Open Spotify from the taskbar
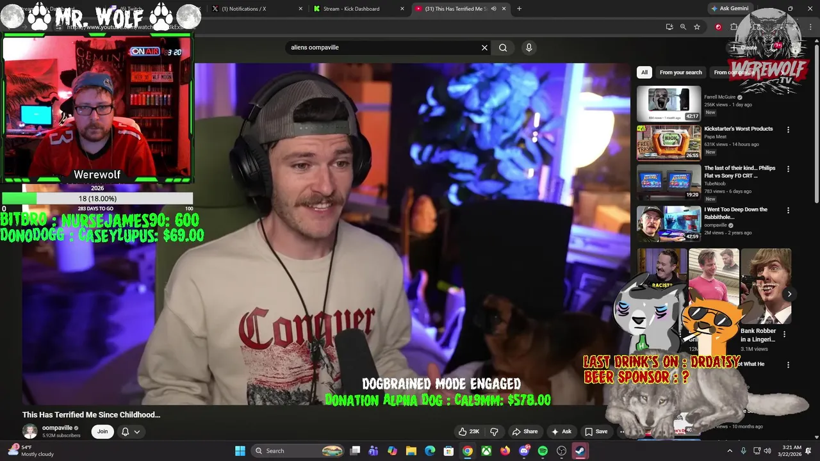This screenshot has width=820, height=461. coord(543,451)
